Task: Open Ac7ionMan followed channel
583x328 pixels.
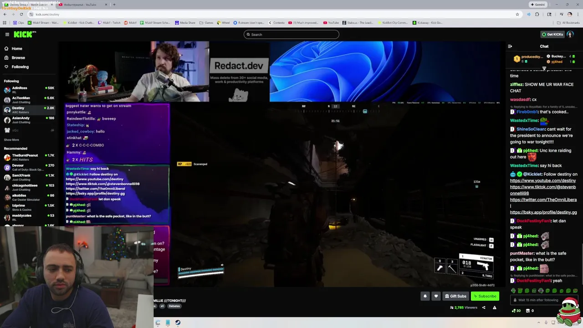Action: click(x=28, y=100)
